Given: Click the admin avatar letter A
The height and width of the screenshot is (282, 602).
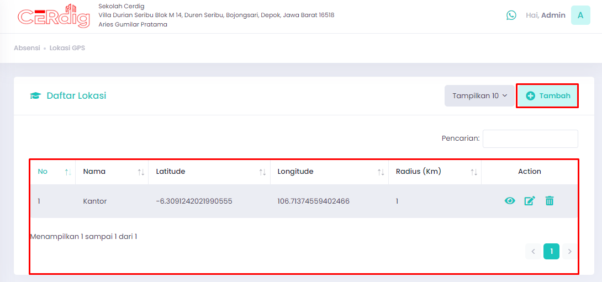Looking at the screenshot, I should (x=580, y=15).
